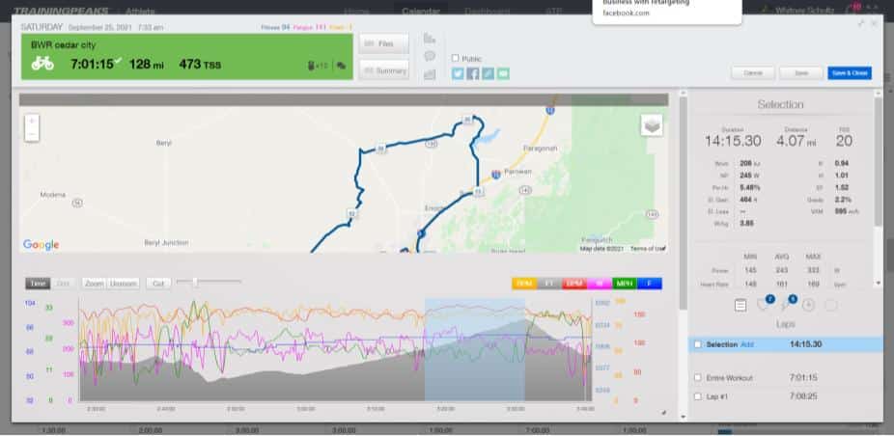
Task: Click the Lap #1 time 7:00:25
Action: coord(803,396)
